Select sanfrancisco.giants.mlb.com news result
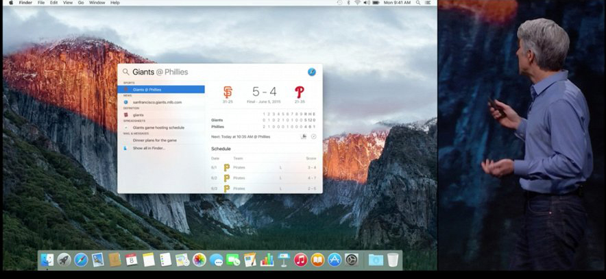This screenshot has height=279, width=606. (161, 102)
